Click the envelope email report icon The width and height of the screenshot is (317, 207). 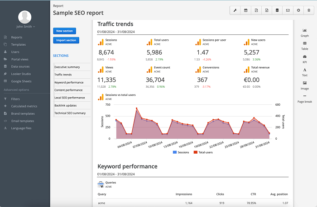[x=288, y=10]
